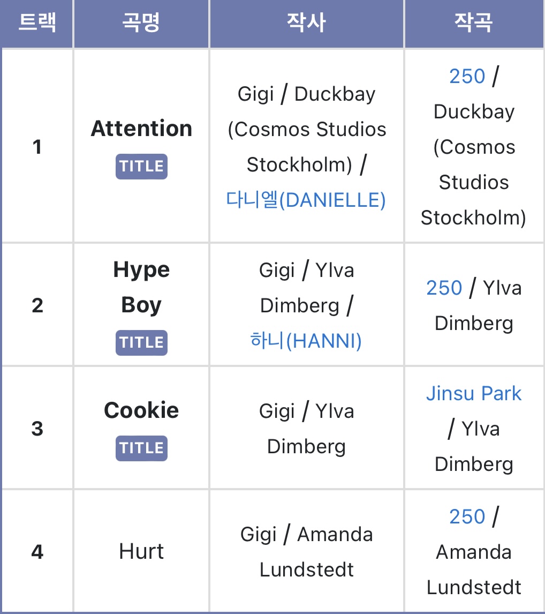The width and height of the screenshot is (545, 614).
Task: Click the Attention song title
Action: pyautogui.click(x=141, y=129)
